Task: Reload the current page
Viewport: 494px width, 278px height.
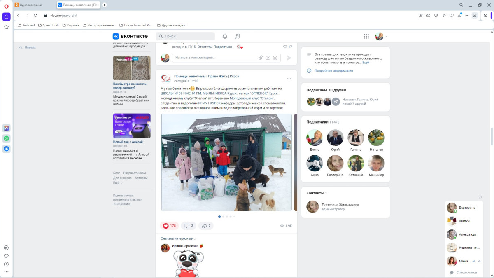Action: tap(35, 15)
